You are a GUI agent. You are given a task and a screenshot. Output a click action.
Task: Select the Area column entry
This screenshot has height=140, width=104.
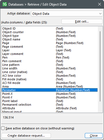50,86
